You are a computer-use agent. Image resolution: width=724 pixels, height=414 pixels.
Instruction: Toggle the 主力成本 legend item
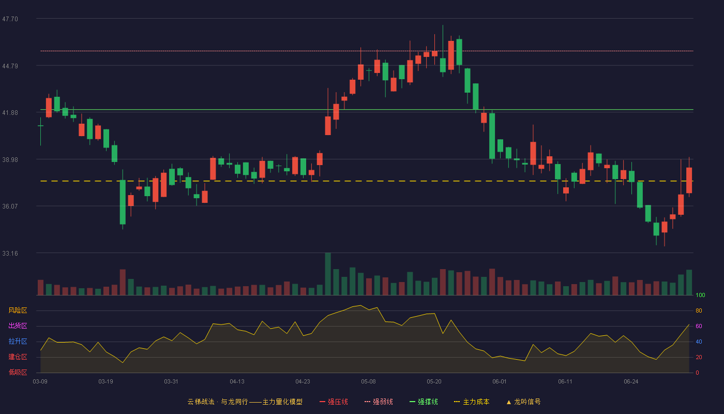pos(472,402)
